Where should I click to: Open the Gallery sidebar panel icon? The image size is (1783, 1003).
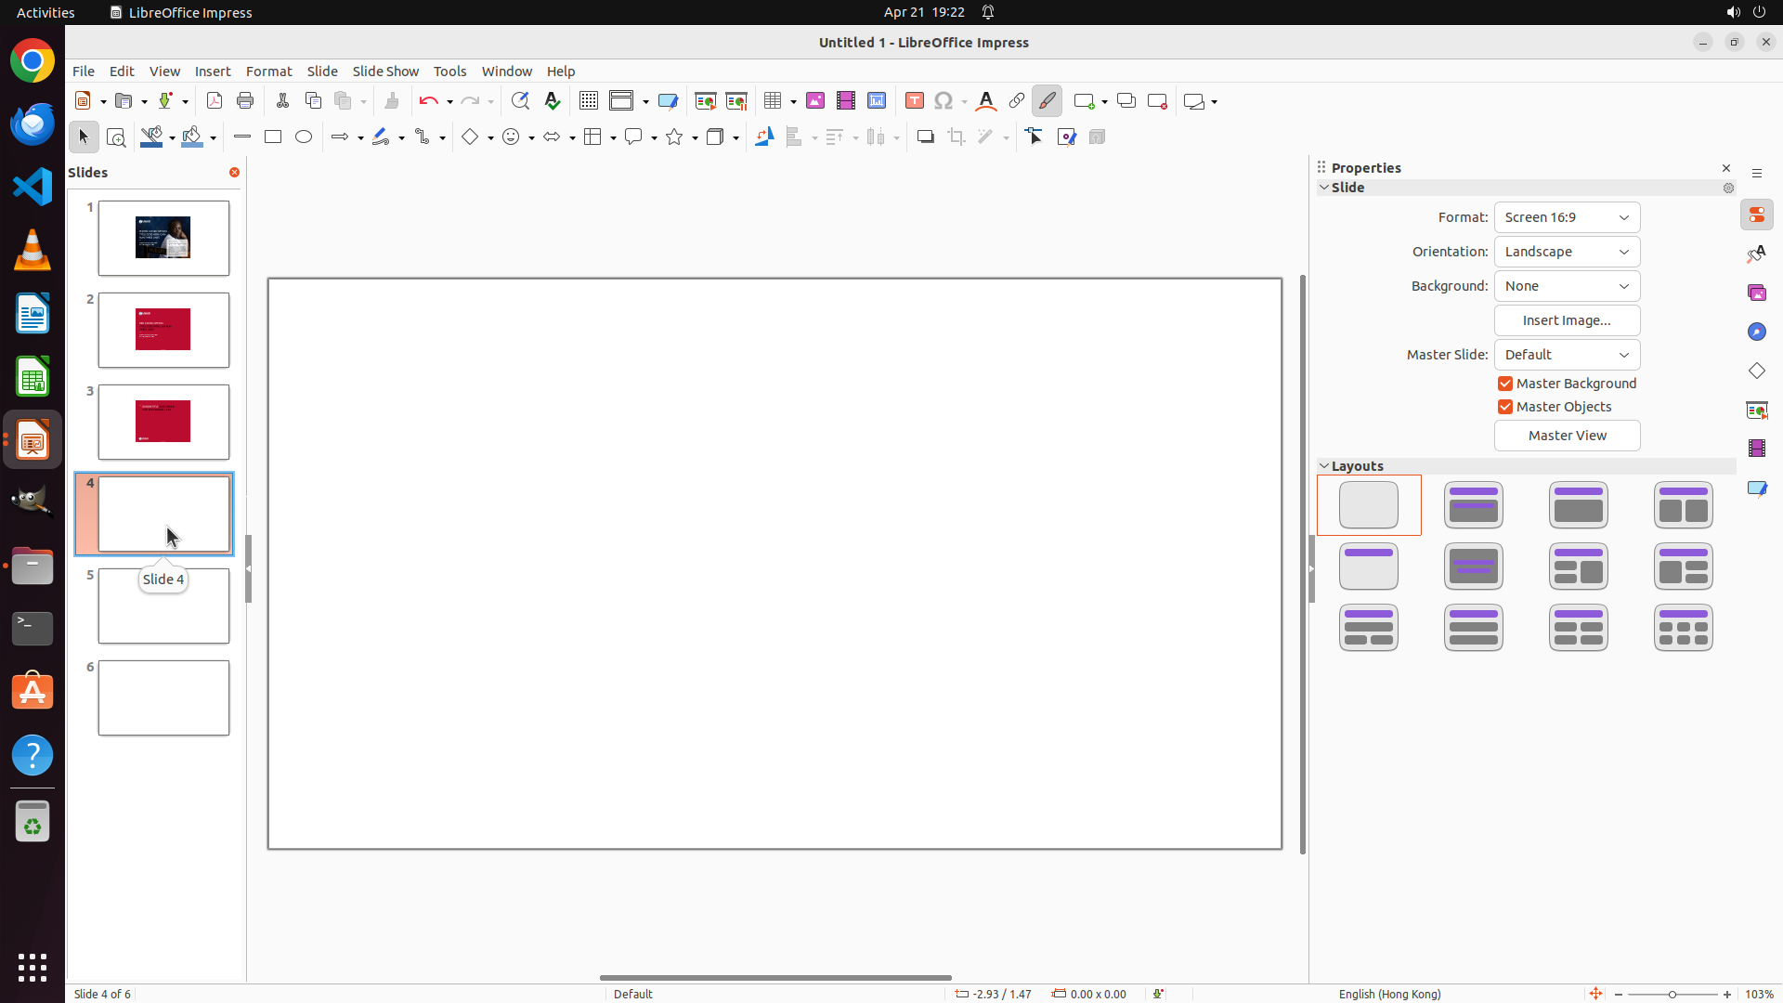[1757, 293]
